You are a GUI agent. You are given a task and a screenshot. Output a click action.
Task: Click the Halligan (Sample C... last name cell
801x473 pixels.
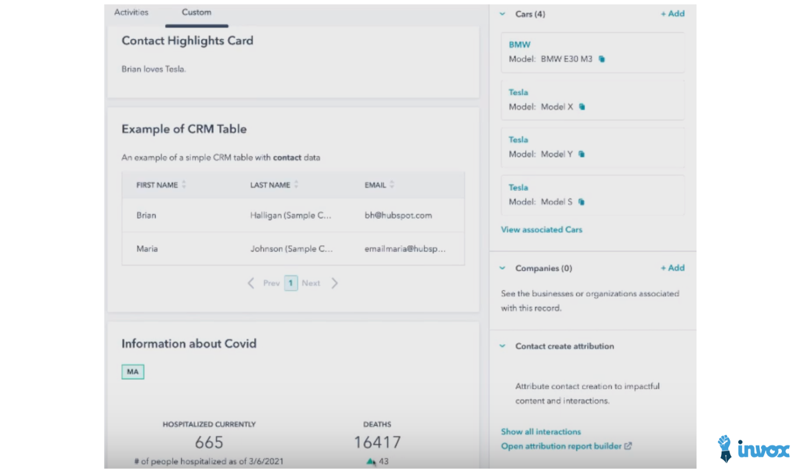pos(291,215)
